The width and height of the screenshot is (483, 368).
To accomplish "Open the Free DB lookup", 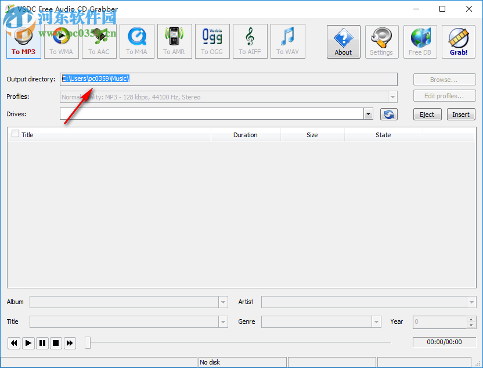I will click(420, 41).
